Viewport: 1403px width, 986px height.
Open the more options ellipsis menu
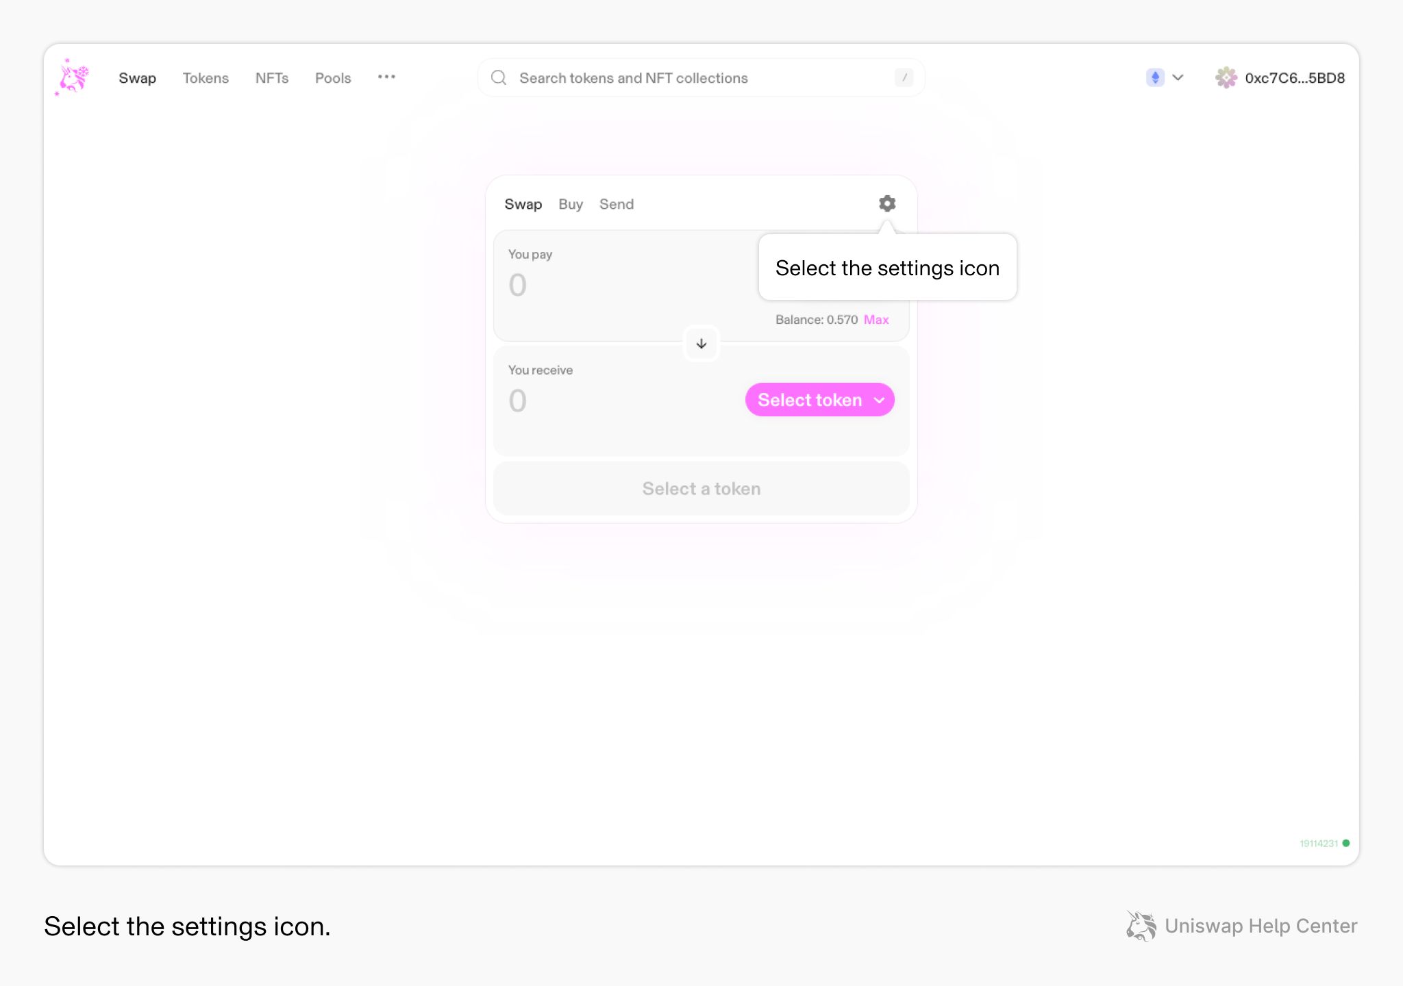tap(386, 77)
